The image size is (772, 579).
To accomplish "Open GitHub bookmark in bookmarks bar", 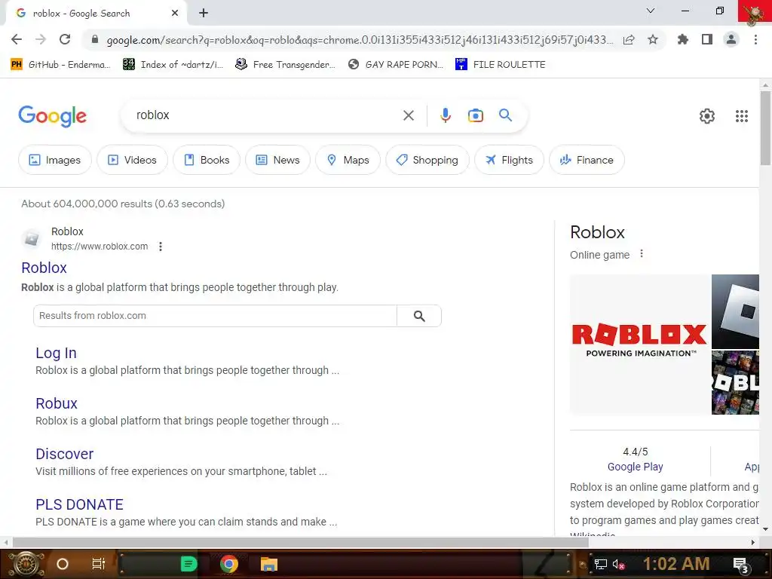I will (x=60, y=65).
